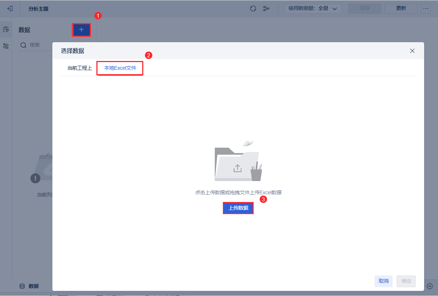Viewport: 438px width, 296px height.
Task: Open the data lineage flow icon
Action: [266, 9]
